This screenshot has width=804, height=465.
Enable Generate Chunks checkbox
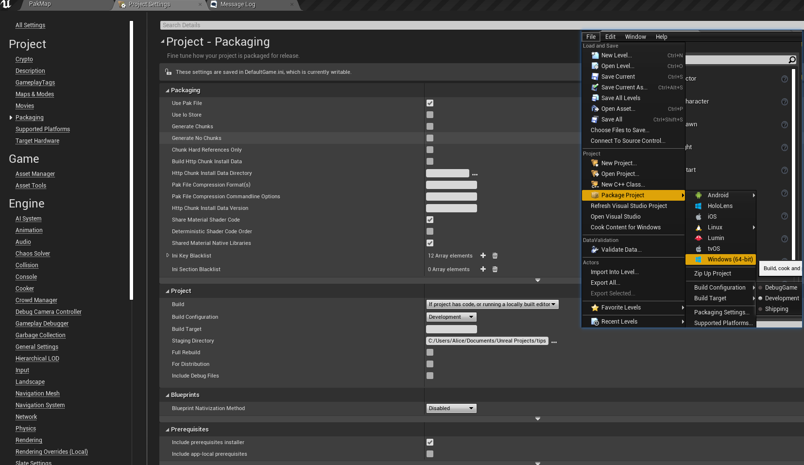(x=430, y=126)
